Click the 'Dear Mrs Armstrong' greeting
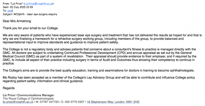The height and width of the screenshot is (106, 205). [17, 21]
